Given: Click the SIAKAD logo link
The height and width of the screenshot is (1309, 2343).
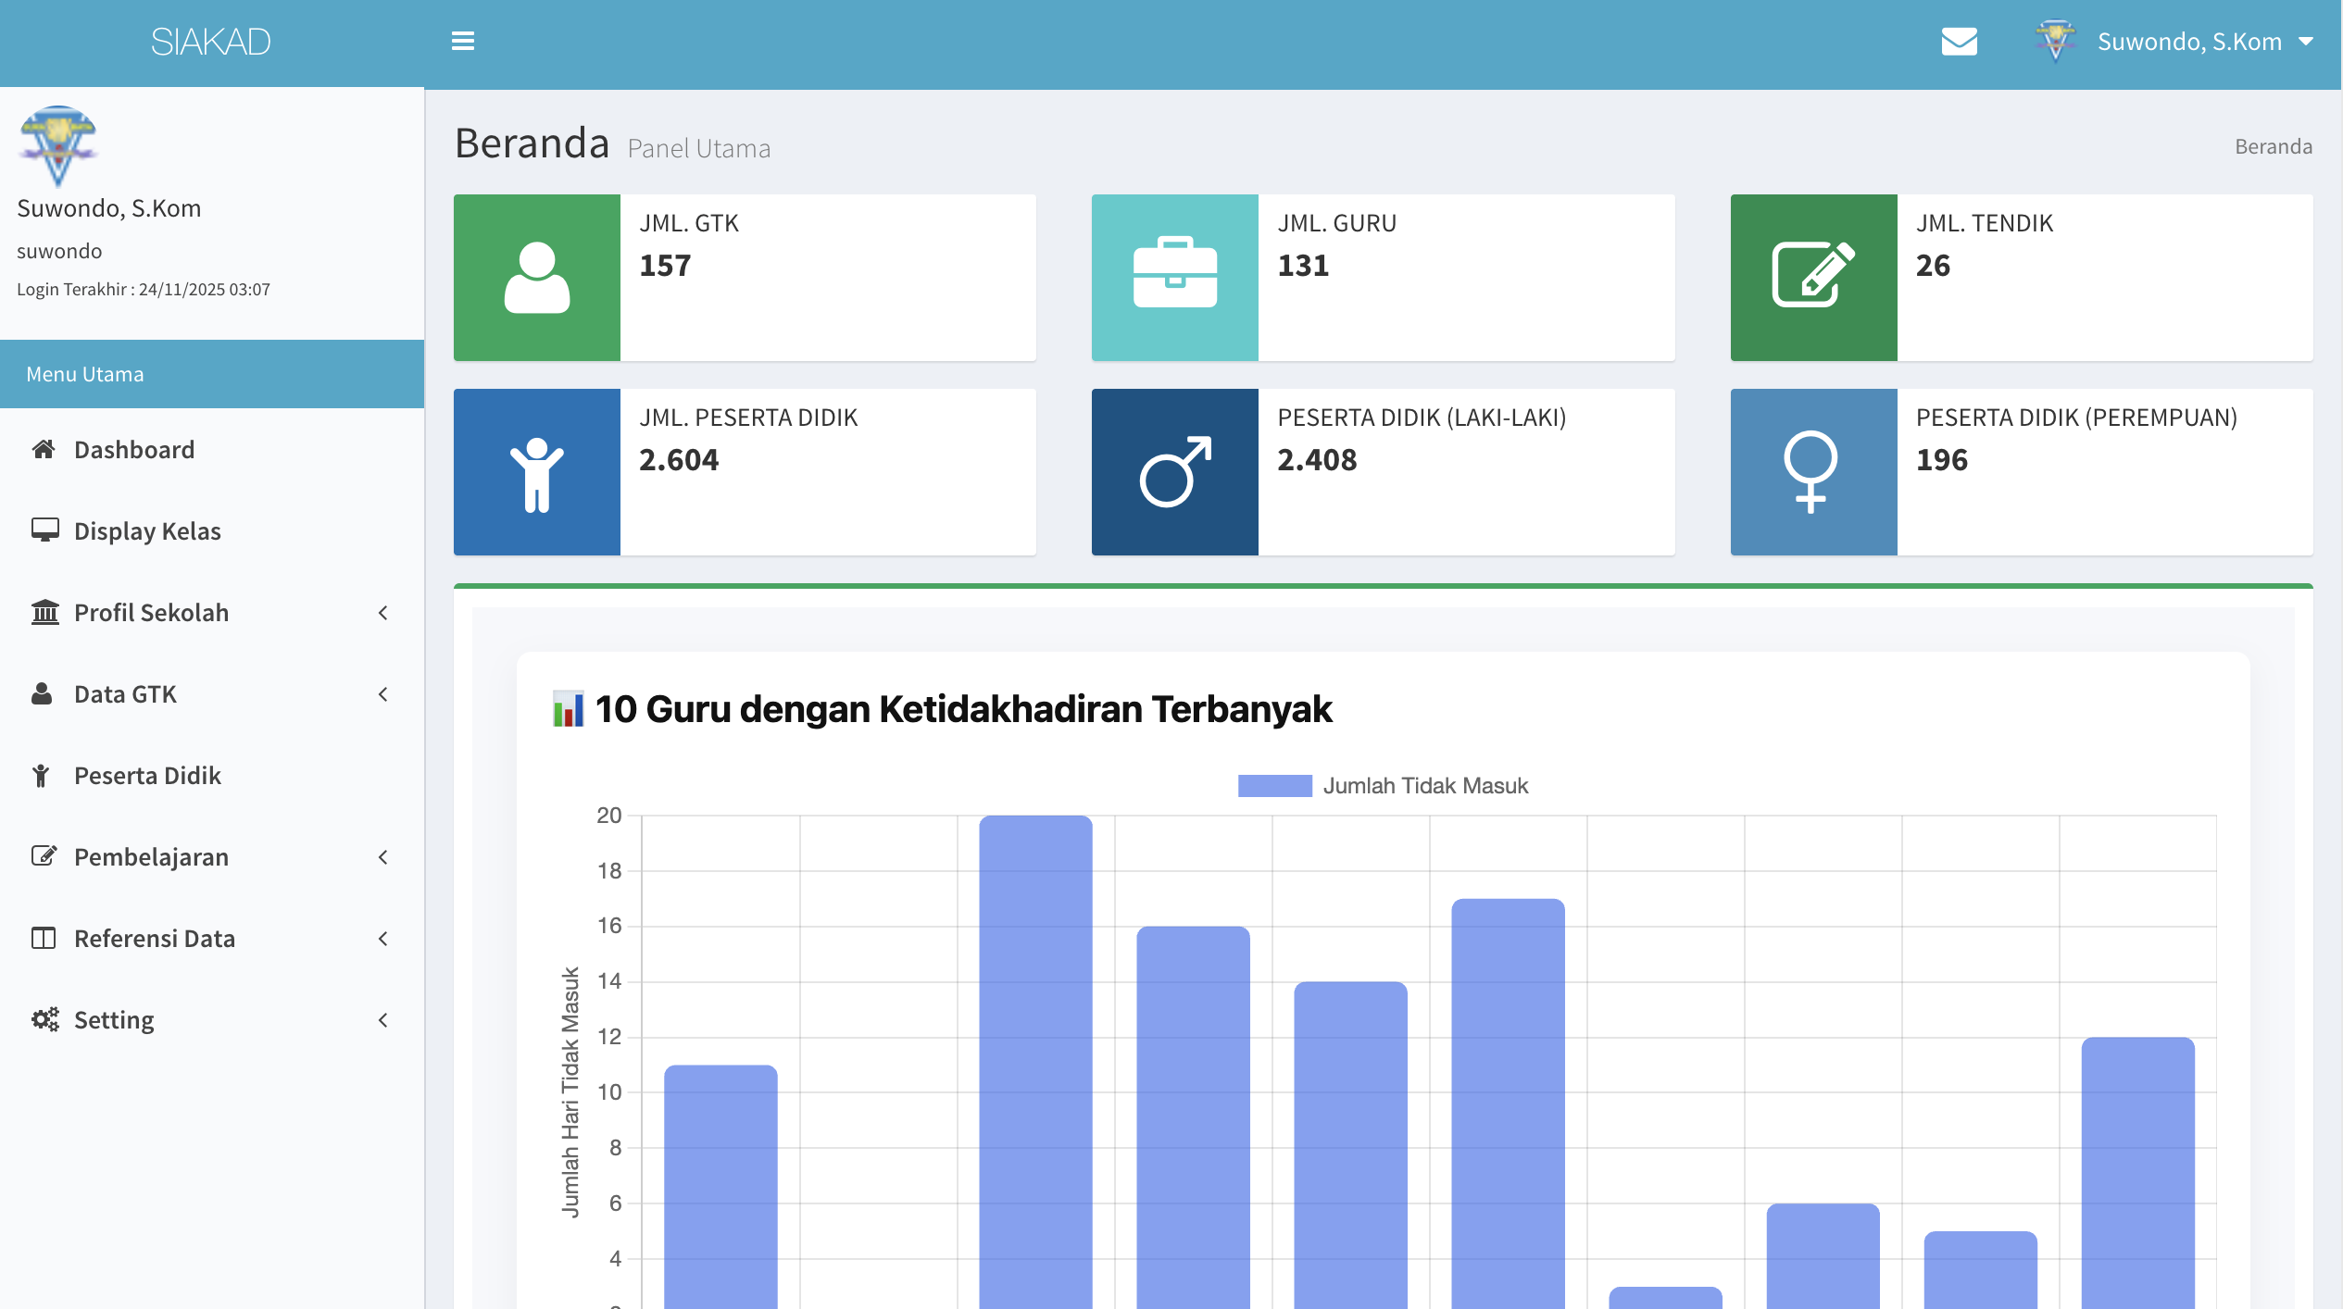Looking at the screenshot, I should pos(211,42).
